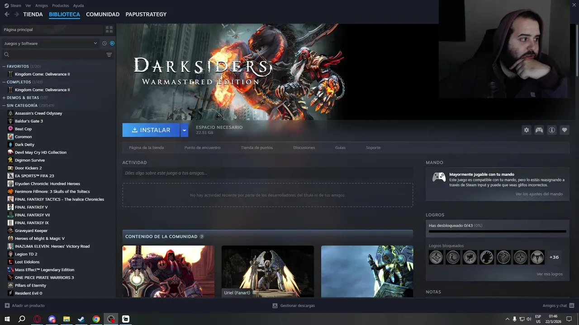The image size is (579, 325).
Task: Open the PAPUSTRATEGY profile tab
Action: click(146, 14)
